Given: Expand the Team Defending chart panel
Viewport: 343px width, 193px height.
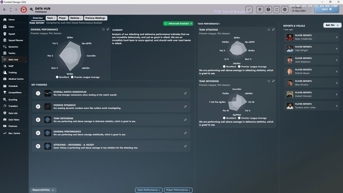Looking at the screenshot, I should tap(273, 81).
